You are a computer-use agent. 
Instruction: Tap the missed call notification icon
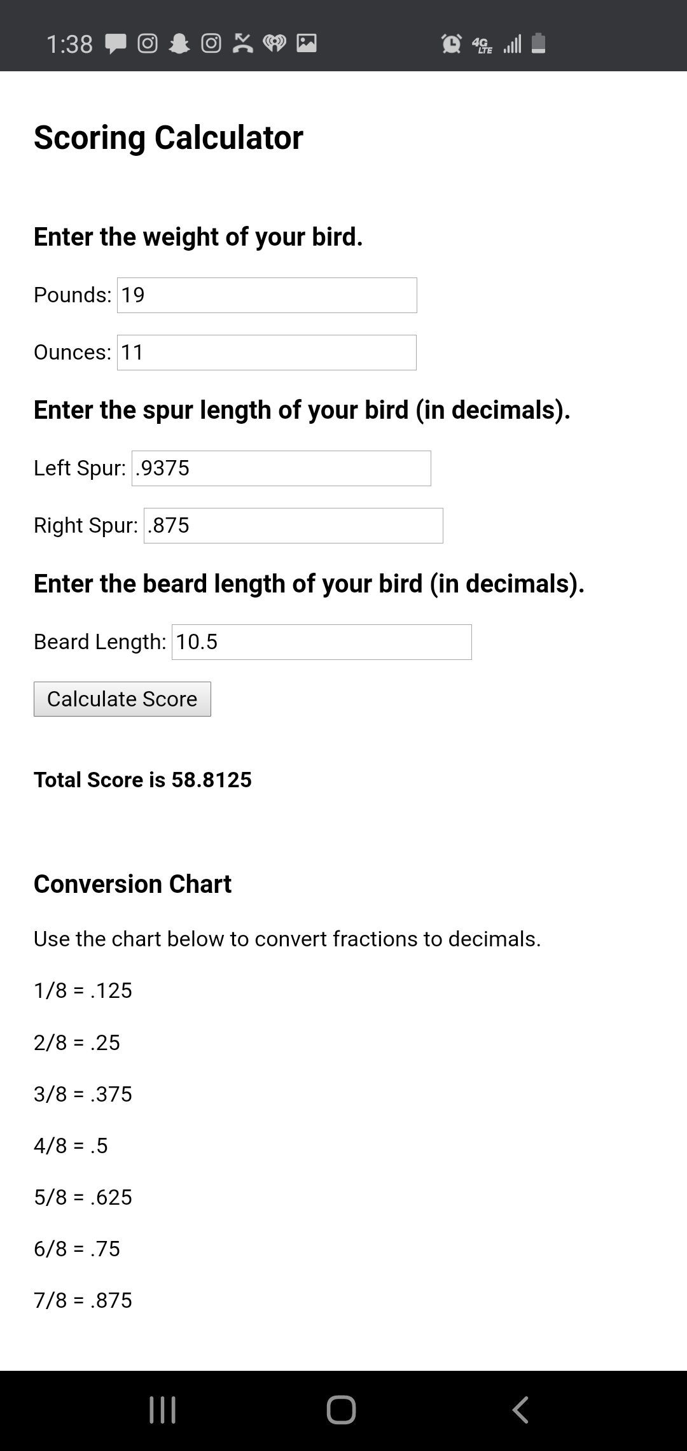pyautogui.click(x=242, y=44)
